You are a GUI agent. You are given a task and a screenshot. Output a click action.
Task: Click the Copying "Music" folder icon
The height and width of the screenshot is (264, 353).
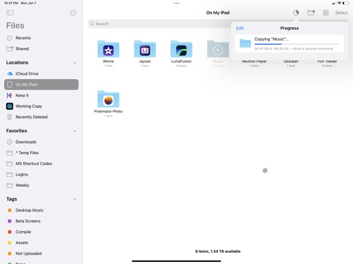245,43
